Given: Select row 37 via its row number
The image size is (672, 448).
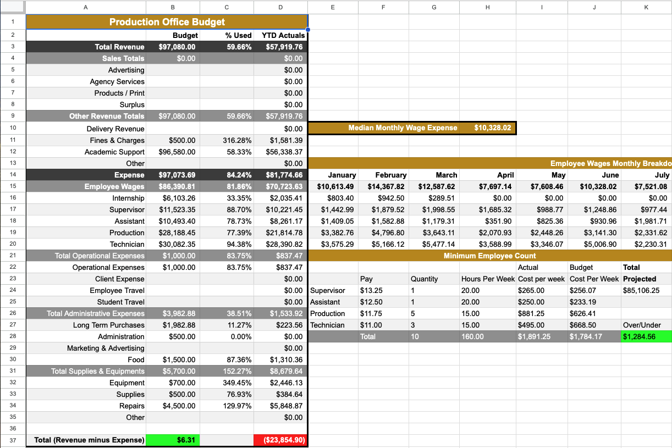Looking at the screenshot, I should point(12,440).
